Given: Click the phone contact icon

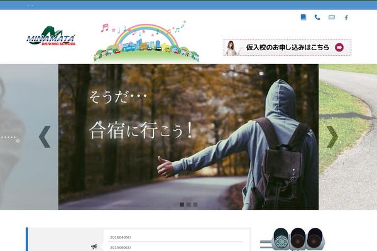Looking at the screenshot, I should 317,18.
